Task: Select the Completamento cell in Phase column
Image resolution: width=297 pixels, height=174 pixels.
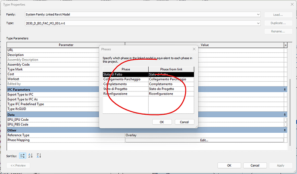Action: point(125,84)
